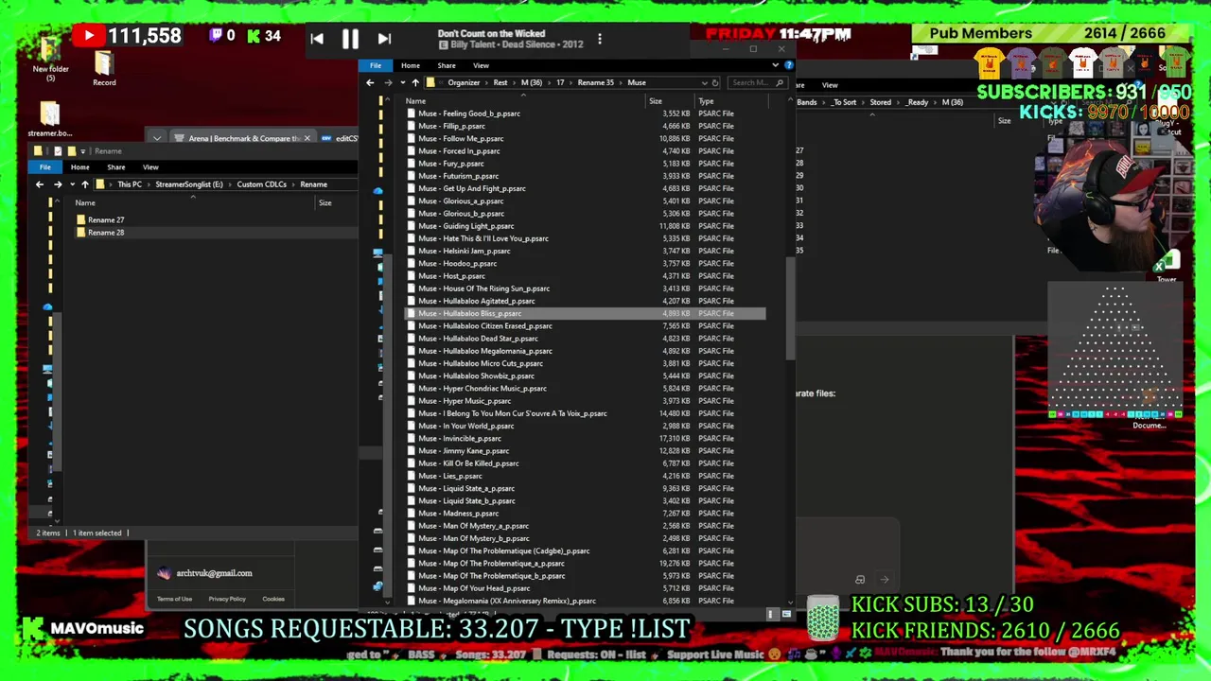The width and height of the screenshot is (1211, 681).
Task: Click properties icon in Rename title bar
Action: [58, 151]
